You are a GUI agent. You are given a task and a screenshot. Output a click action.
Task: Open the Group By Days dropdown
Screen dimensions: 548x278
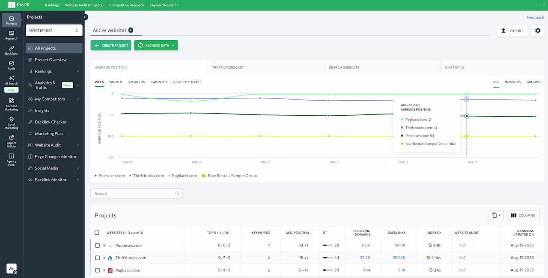tap(187, 82)
